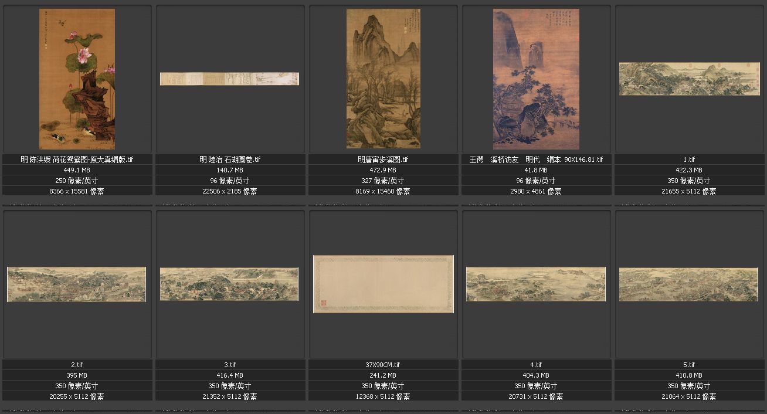Select the lotus and mandarin ducks painting thumbnail
This screenshot has width=767, height=414.
tap(77, 79)
